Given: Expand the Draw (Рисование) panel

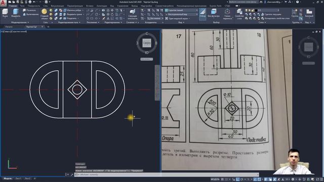Looking at the screenshot, I should (93, 22).
